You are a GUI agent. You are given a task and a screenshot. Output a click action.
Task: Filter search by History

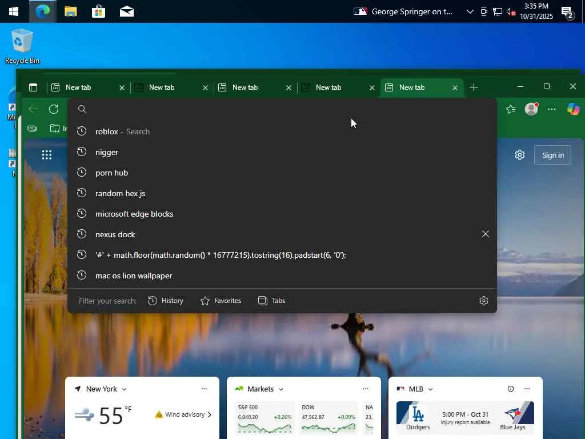(x=166, y=301)
